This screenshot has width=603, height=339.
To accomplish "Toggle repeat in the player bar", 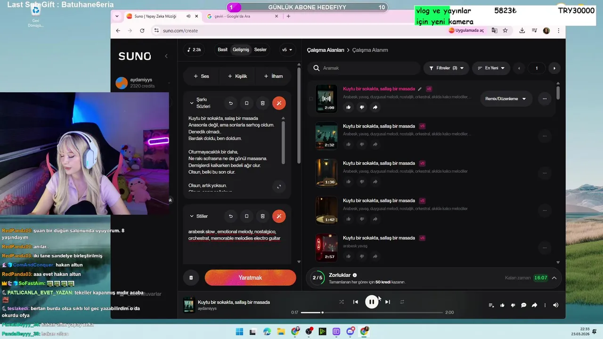I will click(402, 302).
